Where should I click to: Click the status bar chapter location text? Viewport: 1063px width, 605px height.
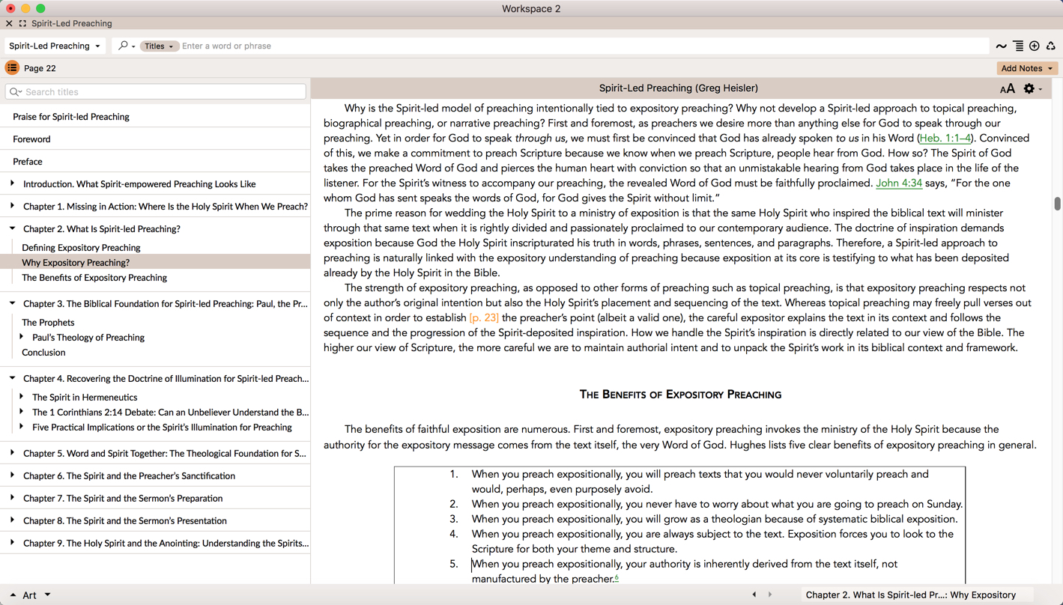coord(910,595)
